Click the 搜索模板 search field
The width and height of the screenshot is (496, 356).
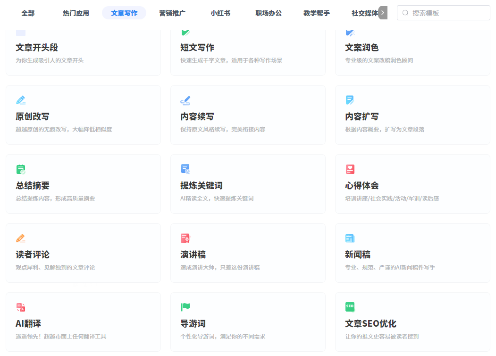[x=444, y=13]
